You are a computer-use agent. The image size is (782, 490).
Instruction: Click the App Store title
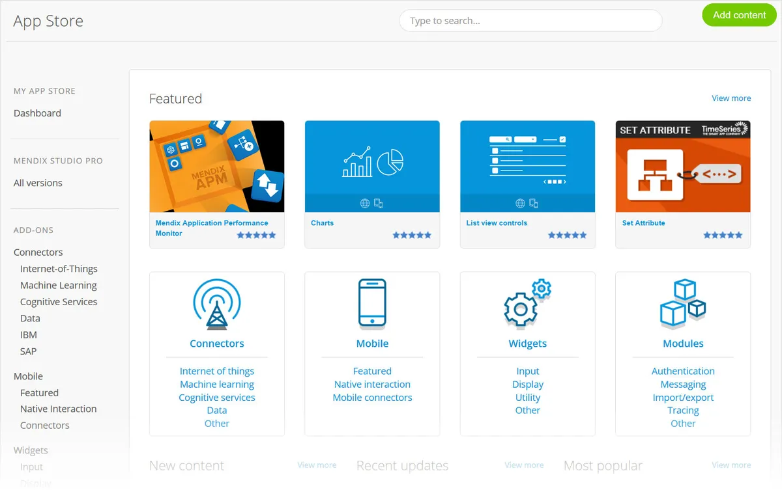tap(48, 21)
